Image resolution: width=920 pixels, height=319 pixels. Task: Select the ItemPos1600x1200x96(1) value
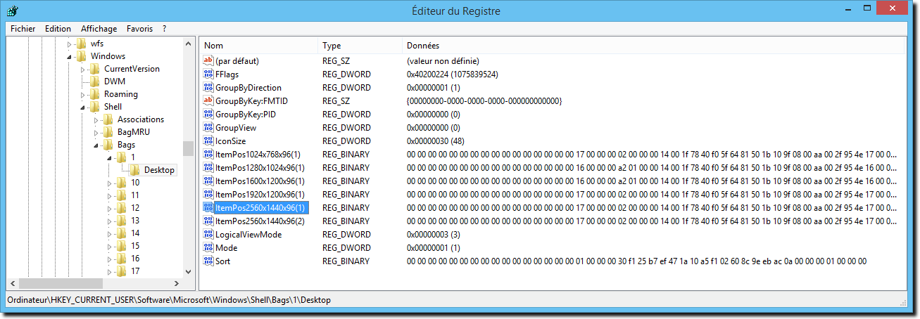260,181
